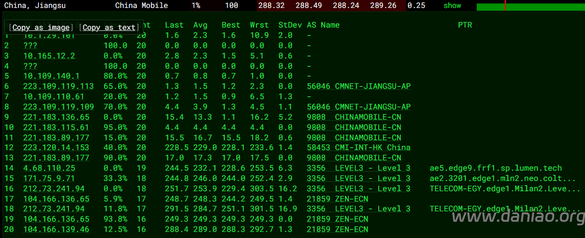Open the final hop IP 104.166.139.46

pyautogui.click(x=56, y=230)
